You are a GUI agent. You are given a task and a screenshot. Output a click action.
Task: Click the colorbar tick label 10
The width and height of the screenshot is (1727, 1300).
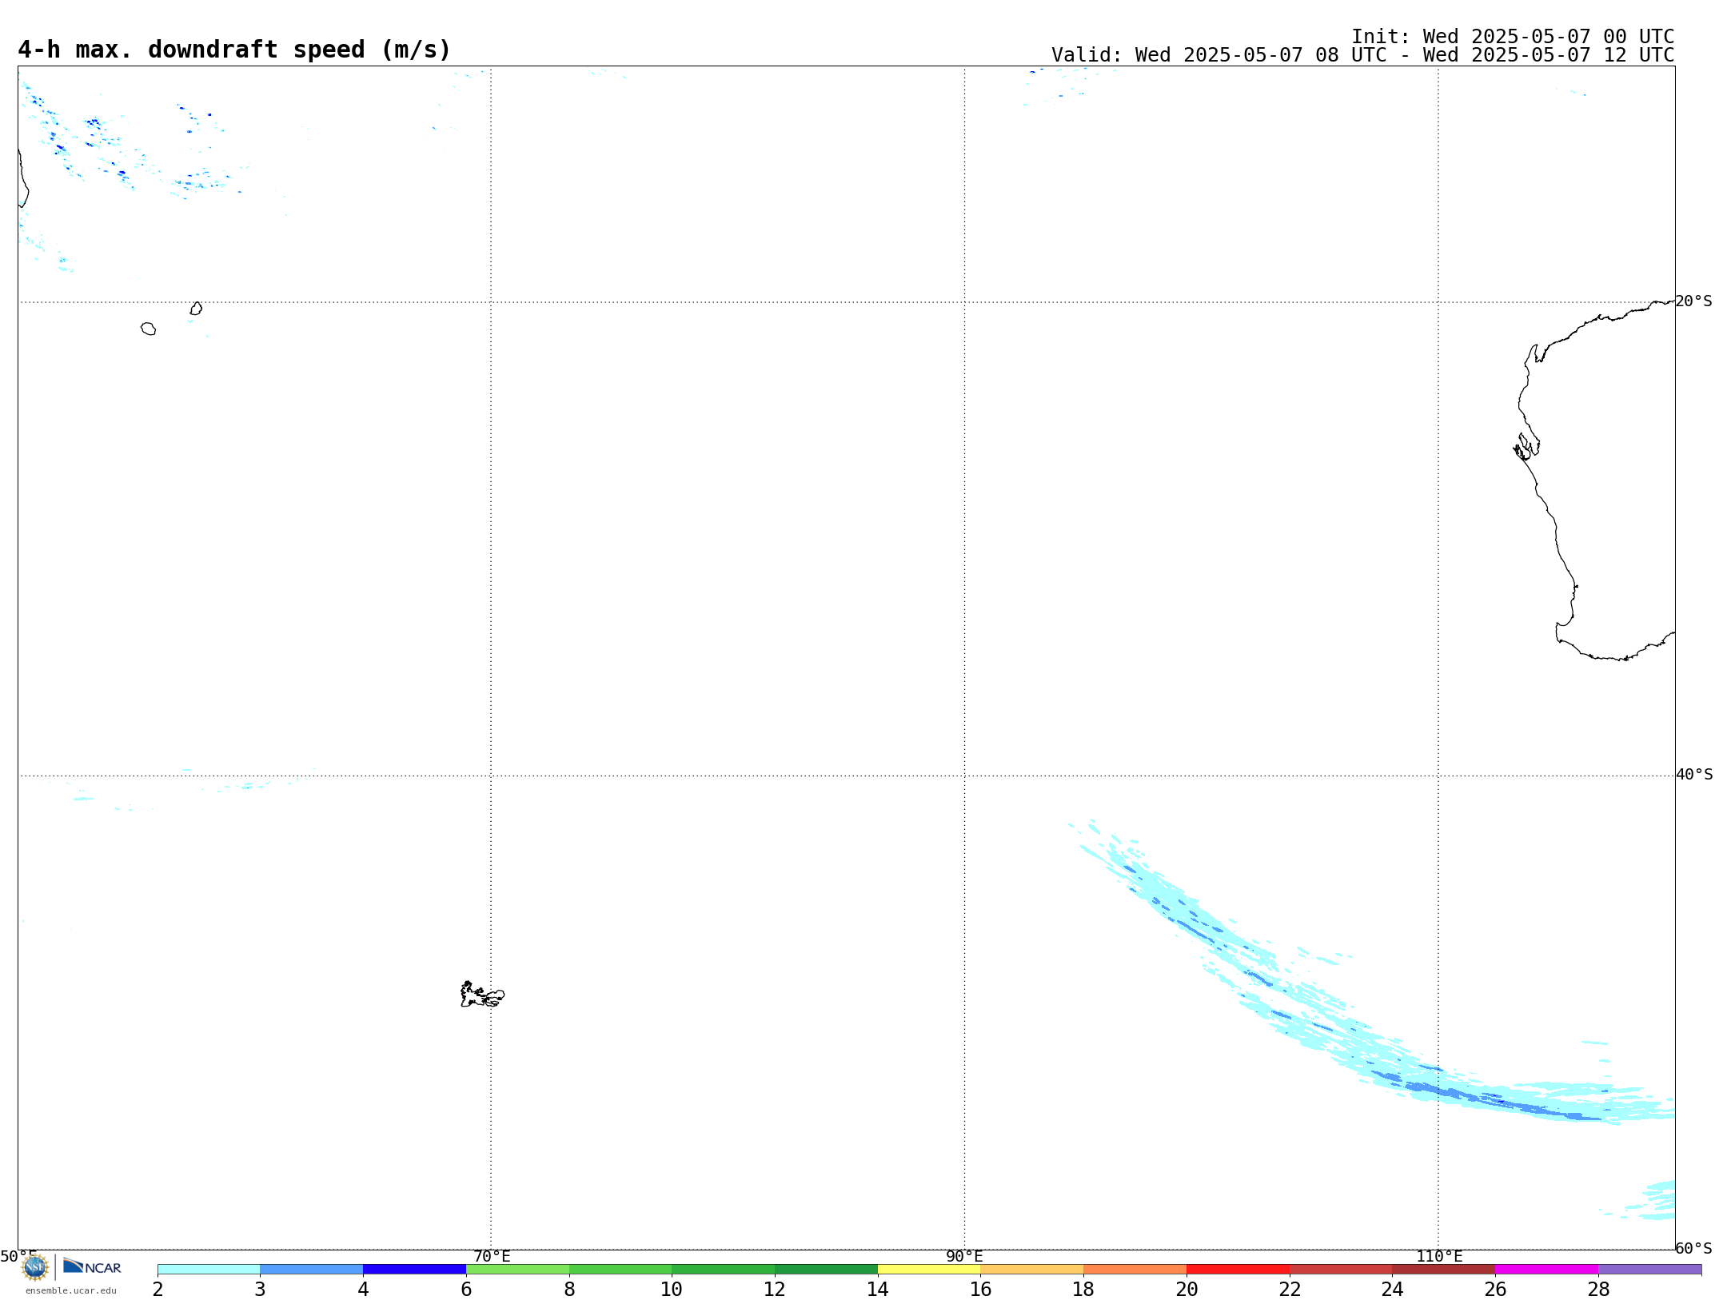[672, 1289]
